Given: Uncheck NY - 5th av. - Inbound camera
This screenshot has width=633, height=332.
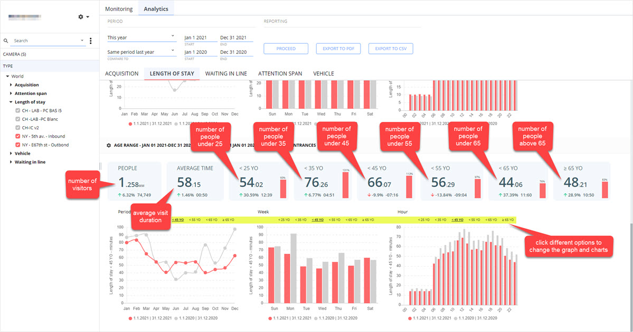Looking at the screenshot, I should pyautogui.click(x=18, y=136).
